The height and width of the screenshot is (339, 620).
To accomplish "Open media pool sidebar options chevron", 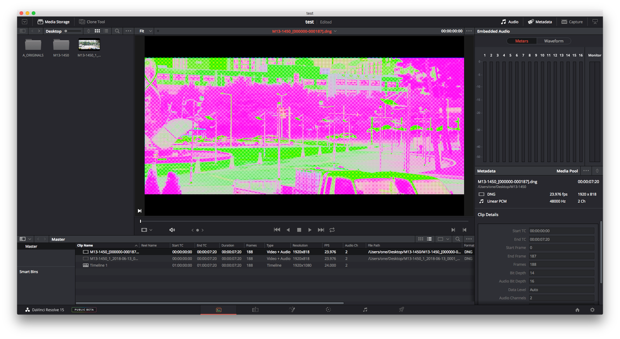I will click(30, 239).
